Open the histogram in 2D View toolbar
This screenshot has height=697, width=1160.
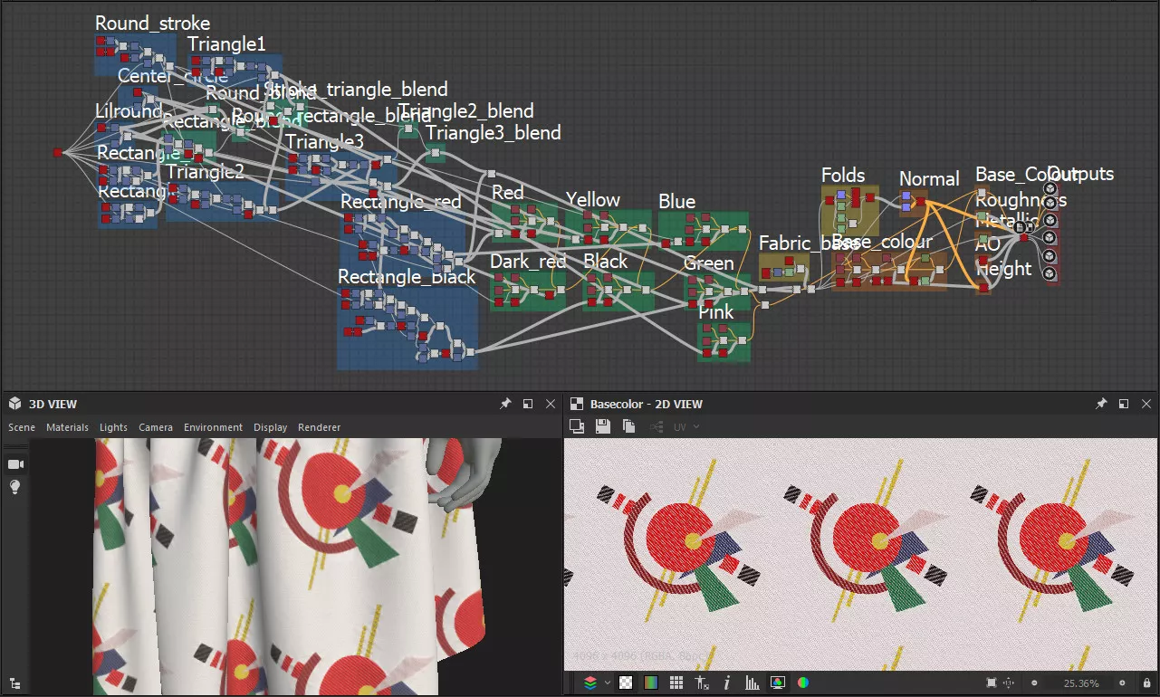(x=752, y=683)
